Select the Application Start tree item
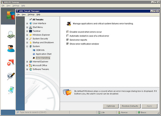Image resolution: width=161 pixels, height=116 pixels. click(43, 54)
